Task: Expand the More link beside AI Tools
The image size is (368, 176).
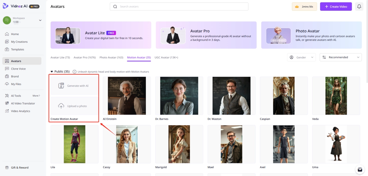Action: coord(36,96)
